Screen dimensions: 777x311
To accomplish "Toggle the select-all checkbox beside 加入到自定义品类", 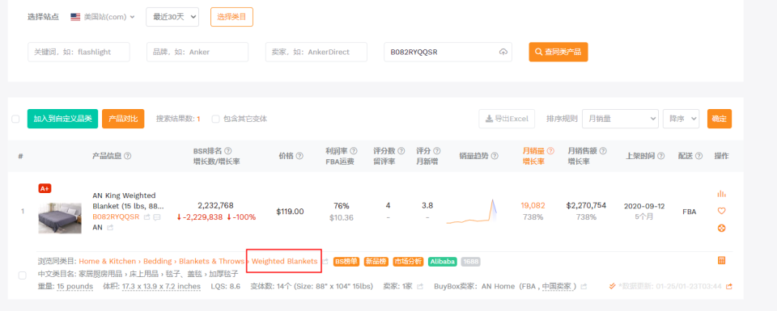I will (x=15, y=119).
